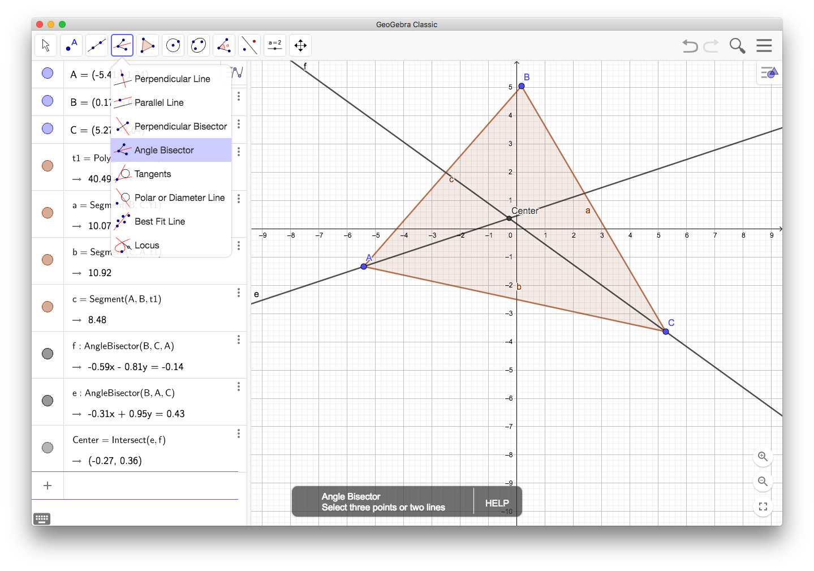814x571 pixels.
Task: Open the three-dot menu for segment c
Action: tap(239, 293)
